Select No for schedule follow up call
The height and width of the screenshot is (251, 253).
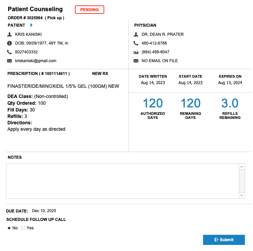click(9, 228)
